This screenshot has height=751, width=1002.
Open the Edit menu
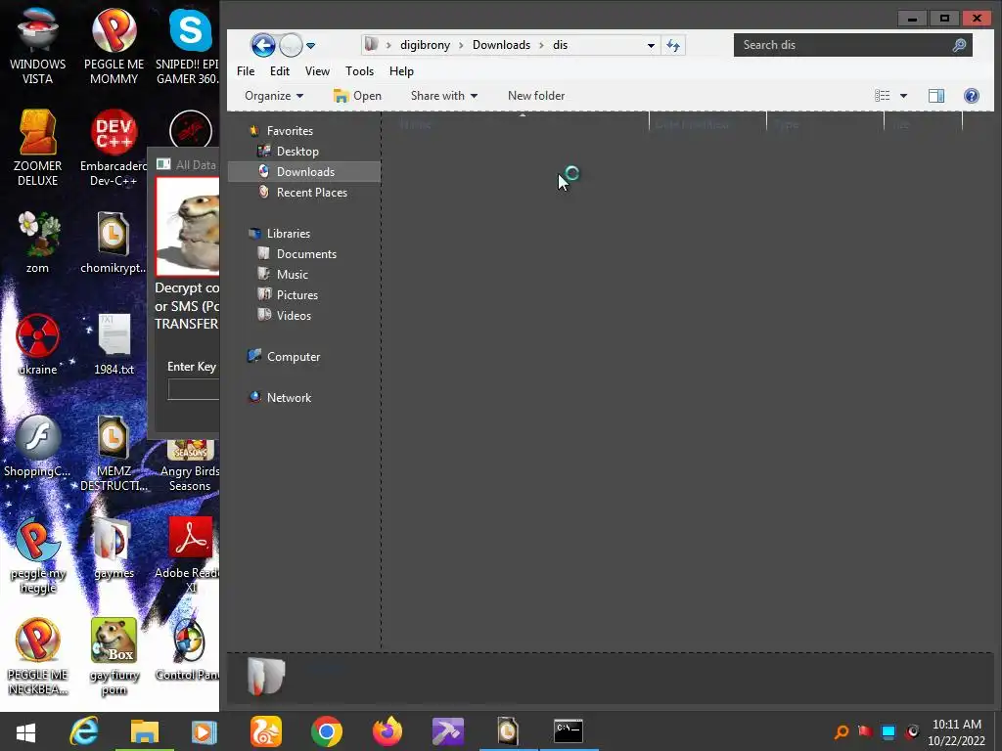[279, 70]
